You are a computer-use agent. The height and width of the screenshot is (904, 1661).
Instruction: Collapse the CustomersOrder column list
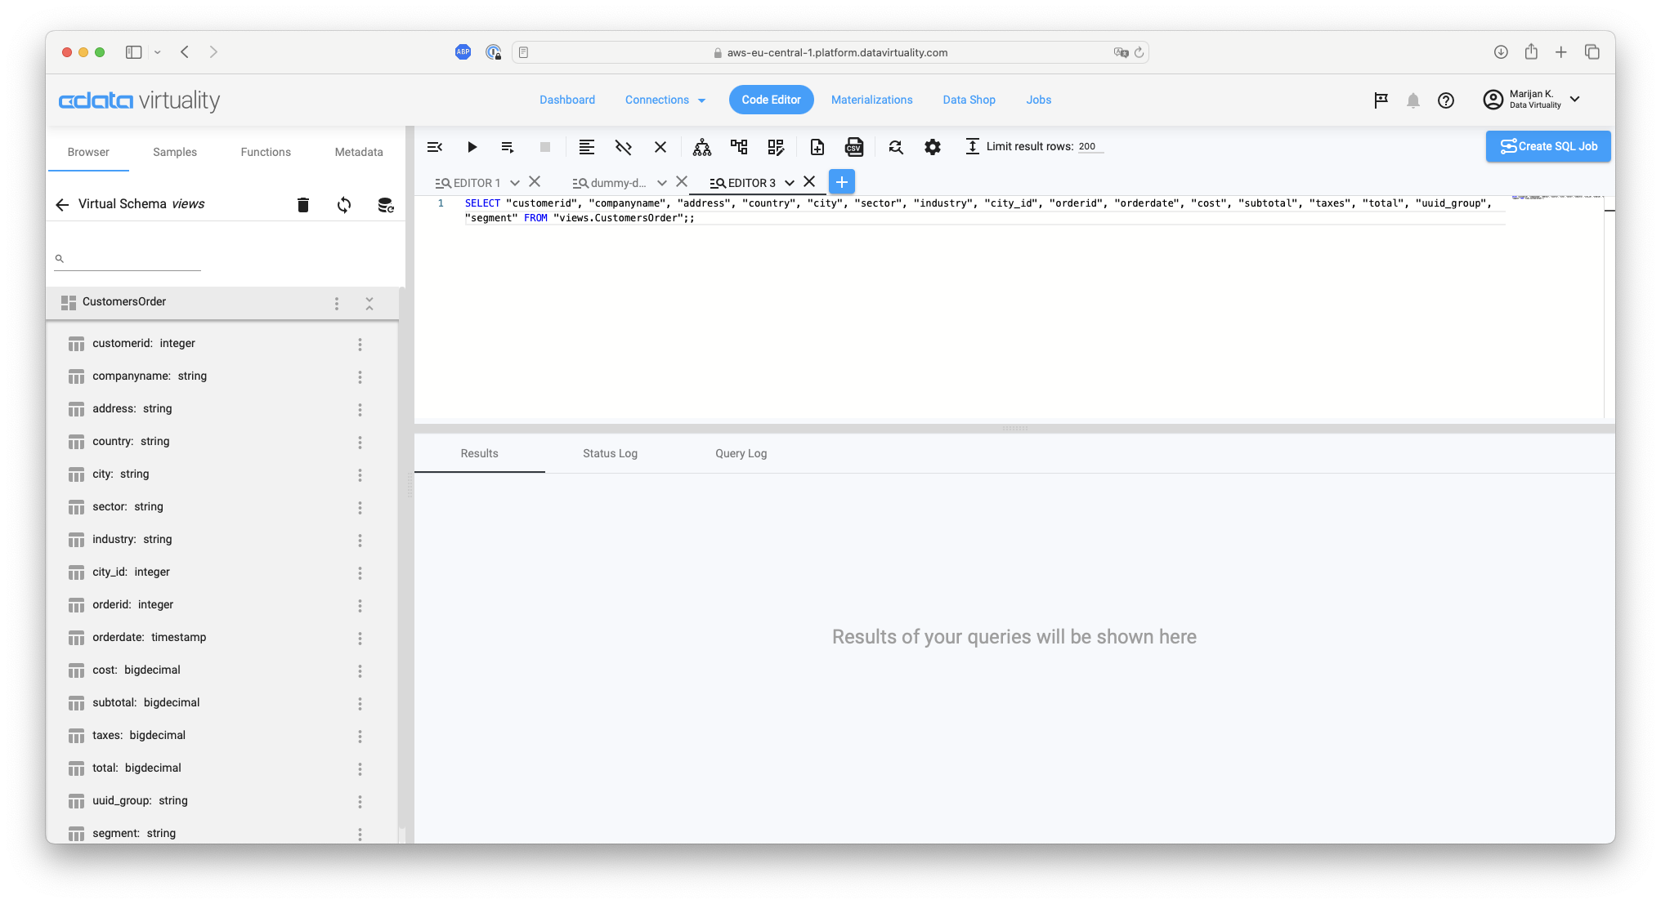click(x=369, y=303)
